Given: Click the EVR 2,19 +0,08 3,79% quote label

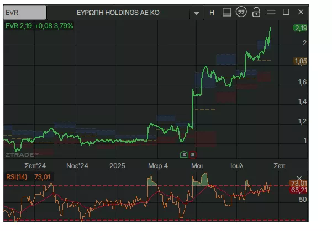Looking at the screenshot, I should (x=39, y=26).
